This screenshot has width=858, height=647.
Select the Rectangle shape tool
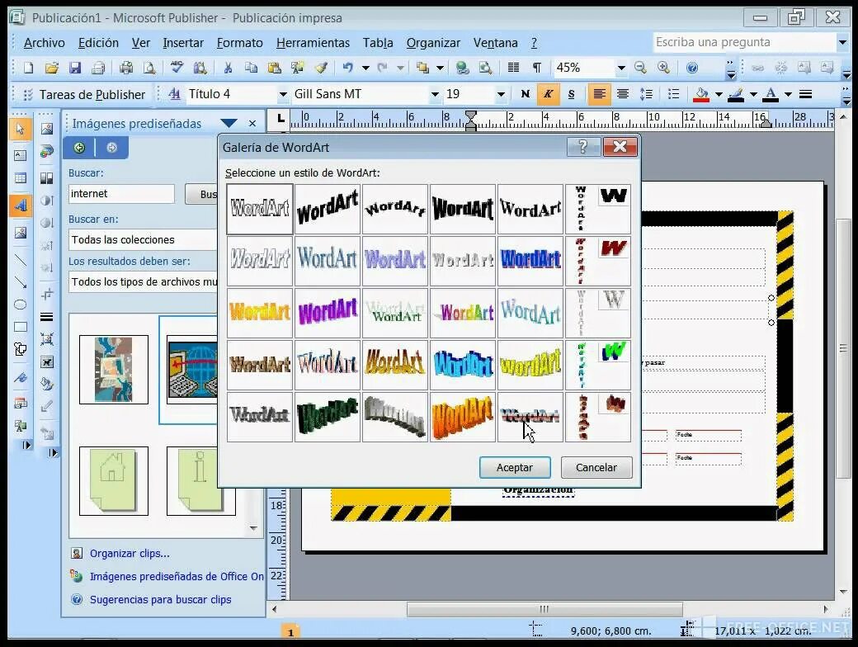pos(21,328)
